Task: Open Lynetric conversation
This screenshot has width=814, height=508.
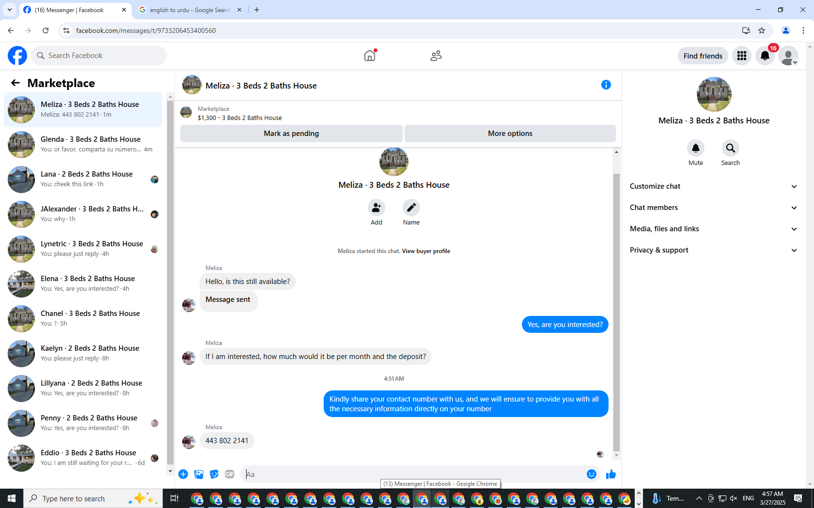Action: pos(83,249)
